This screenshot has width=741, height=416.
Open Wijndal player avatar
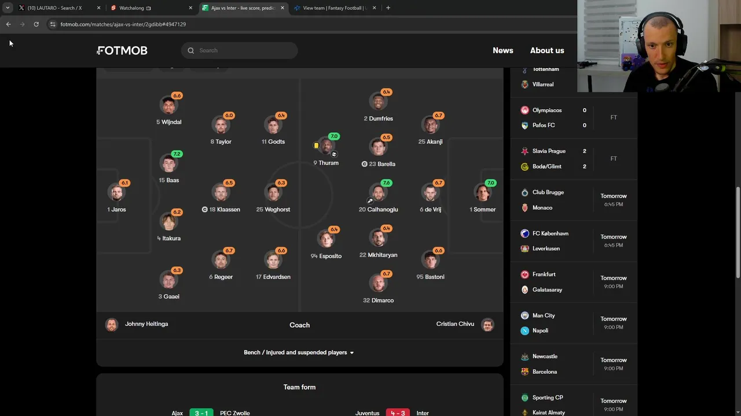point(168,106)
